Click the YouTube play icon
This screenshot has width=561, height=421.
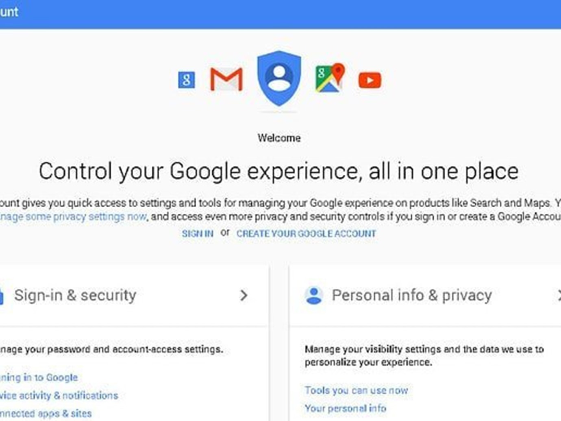point(370,80)
